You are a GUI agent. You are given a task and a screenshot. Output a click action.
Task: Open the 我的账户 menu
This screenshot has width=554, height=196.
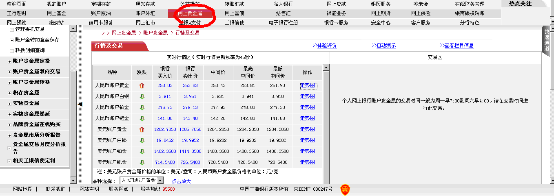coord(56,4)
